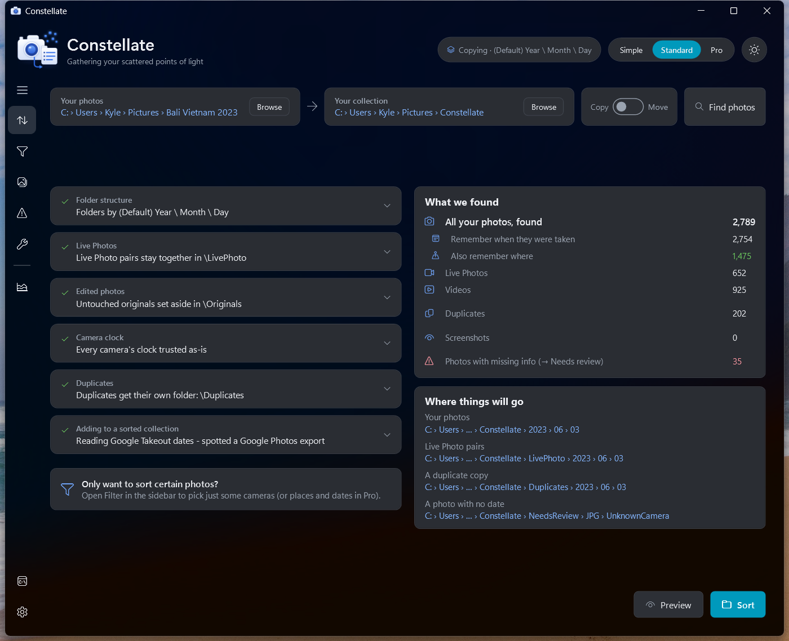Expand the Camera clock card chevron
This screenshot has width=789, height=641.
pyautogui.click(x=387, y=343)
